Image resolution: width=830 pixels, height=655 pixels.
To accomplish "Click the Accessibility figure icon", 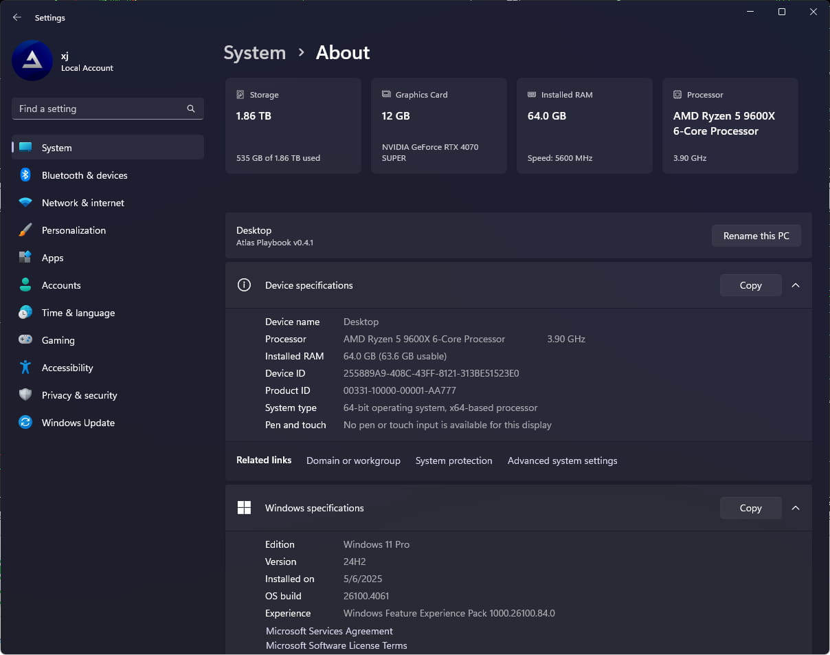I will tap(25, 367).
